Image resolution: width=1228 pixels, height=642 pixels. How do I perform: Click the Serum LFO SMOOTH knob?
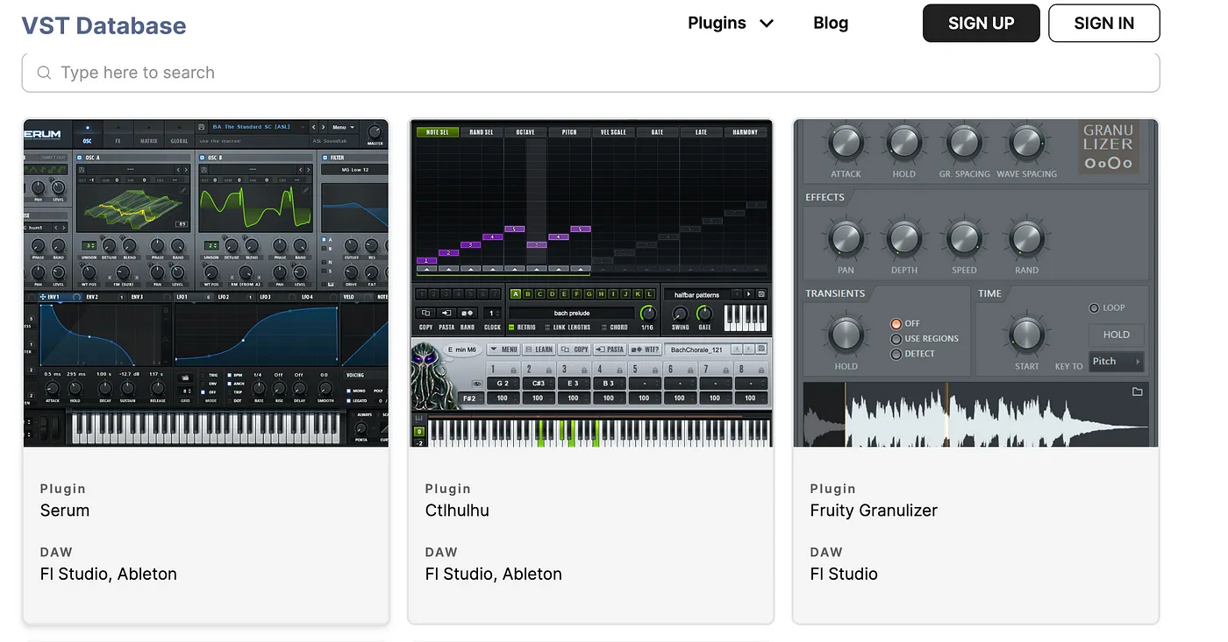point(326,388)
